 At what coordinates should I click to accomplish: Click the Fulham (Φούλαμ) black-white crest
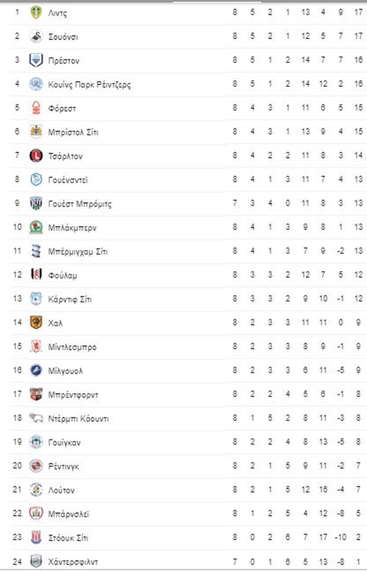tap(36, 275)
